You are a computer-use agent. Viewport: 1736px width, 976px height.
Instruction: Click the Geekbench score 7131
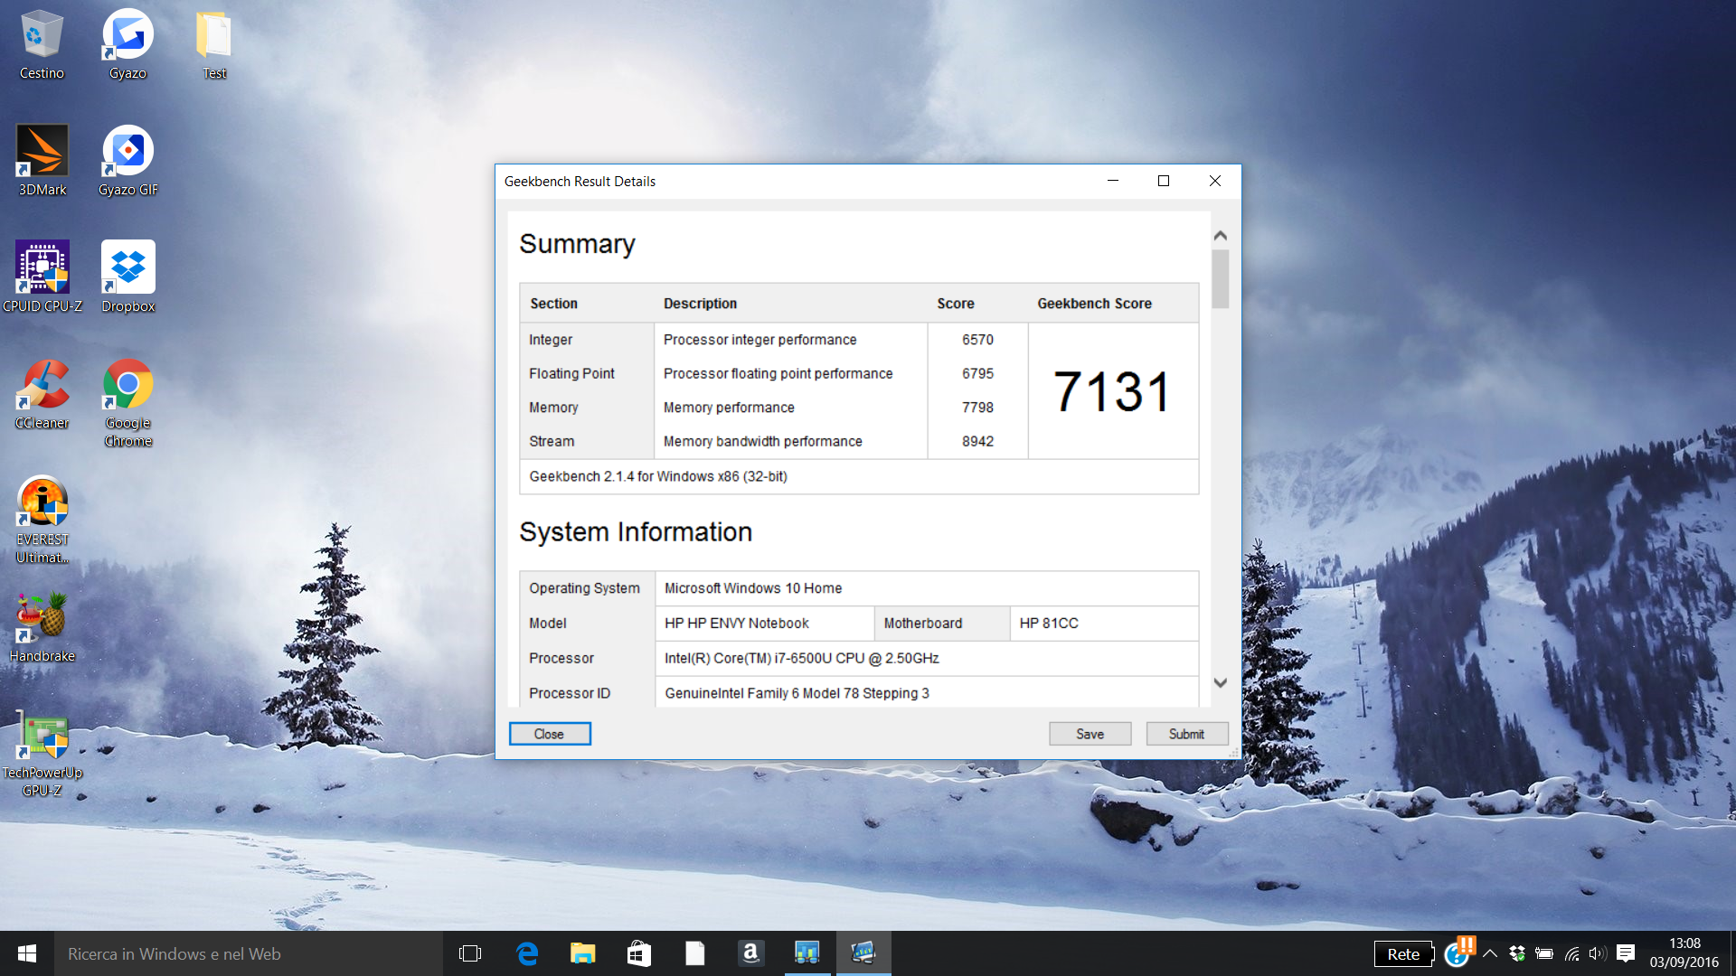pos(1112,391)
